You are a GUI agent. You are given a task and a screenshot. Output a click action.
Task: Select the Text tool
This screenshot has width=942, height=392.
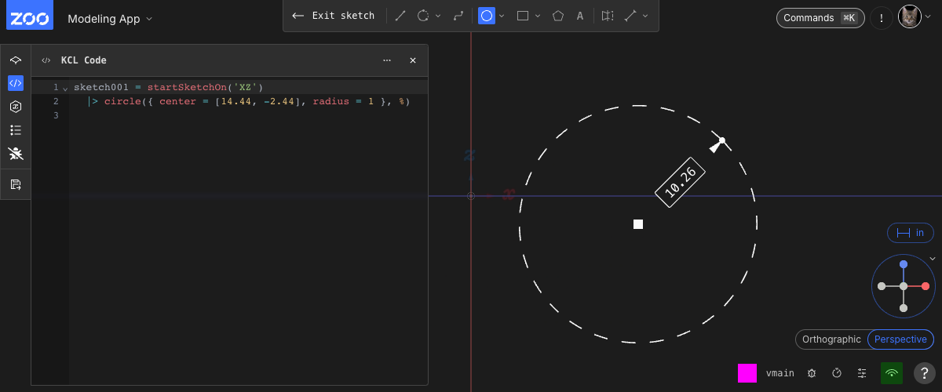point(580,16)
